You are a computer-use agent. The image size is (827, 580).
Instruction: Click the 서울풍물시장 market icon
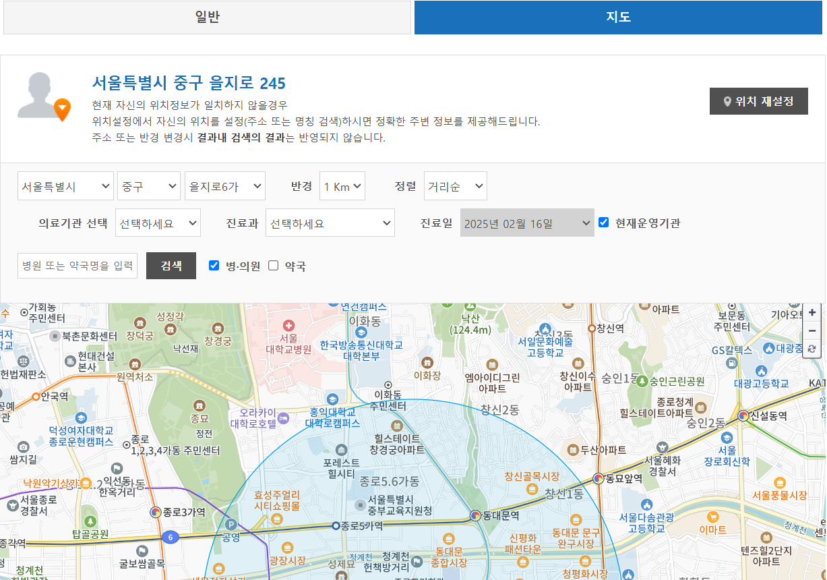(x=779, y=482)
